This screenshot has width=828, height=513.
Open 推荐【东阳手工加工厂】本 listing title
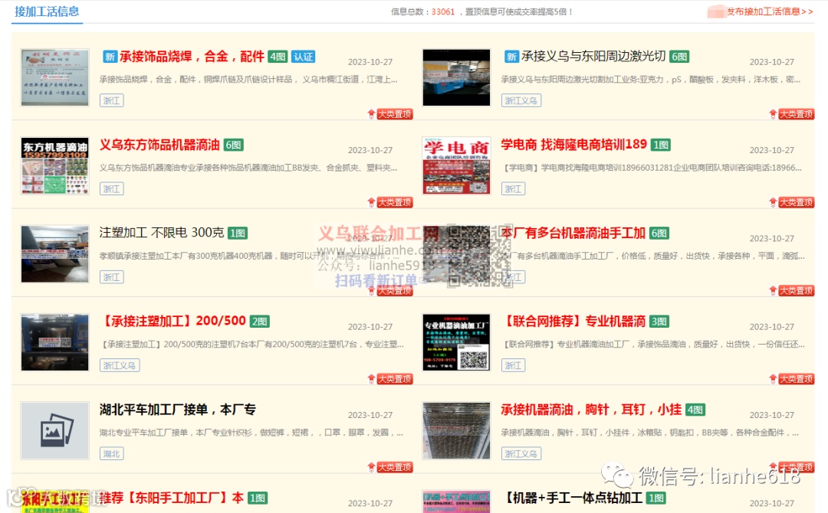point(172,498)
